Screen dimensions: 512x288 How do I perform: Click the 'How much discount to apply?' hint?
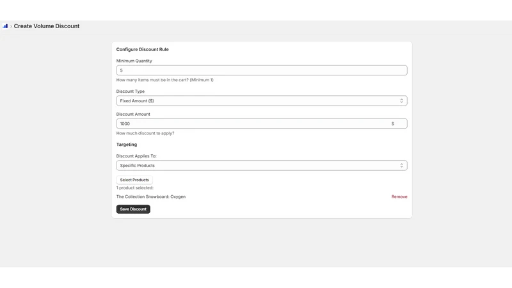pyautogui.click(x=145, y=133)
